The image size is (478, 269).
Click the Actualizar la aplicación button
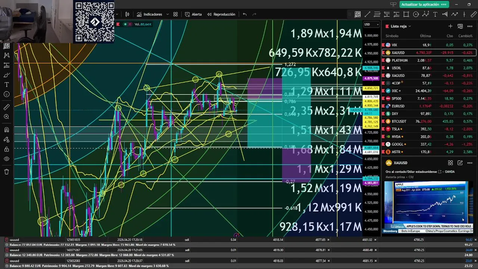(x=424, y=4)
